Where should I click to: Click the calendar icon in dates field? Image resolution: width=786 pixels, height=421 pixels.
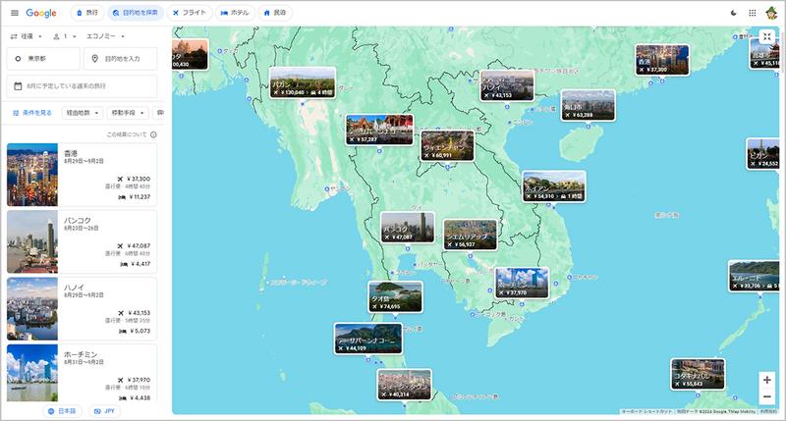pyautogui.click(x=18, y=86)
